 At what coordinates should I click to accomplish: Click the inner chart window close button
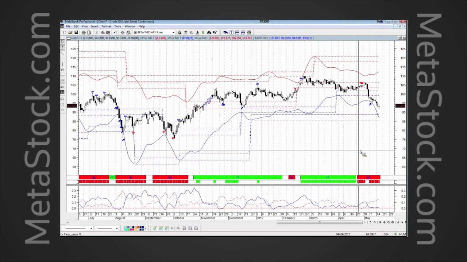tap(404, 38)
